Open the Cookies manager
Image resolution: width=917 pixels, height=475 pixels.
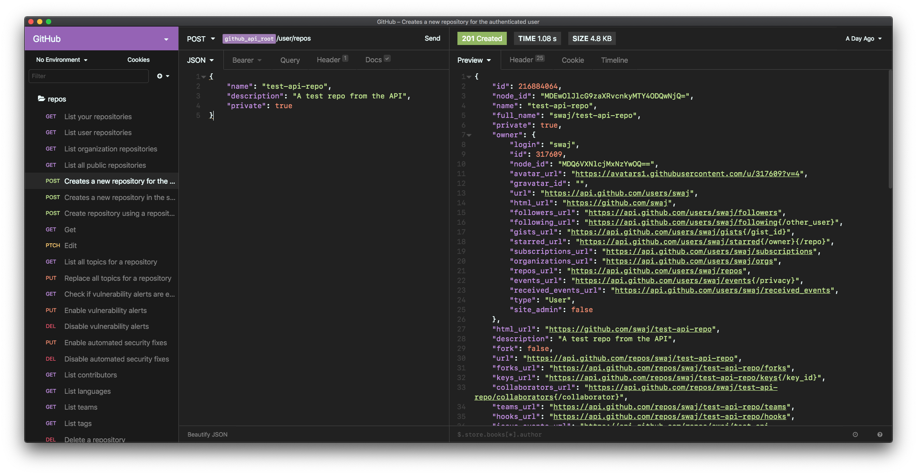[138, 60]
